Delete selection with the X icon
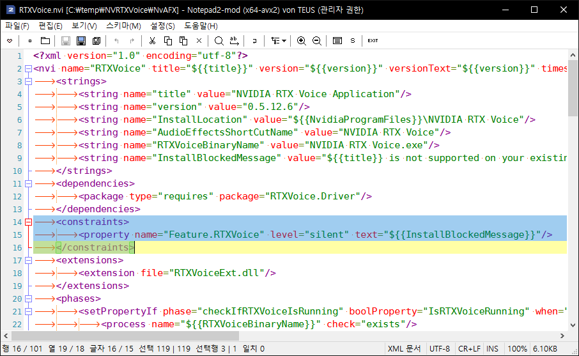 [199, 41]
